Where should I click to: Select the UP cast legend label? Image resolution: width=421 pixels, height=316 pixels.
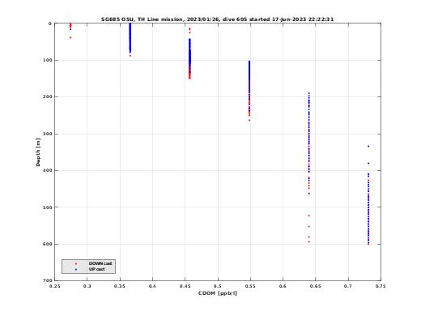tap(96, 269)
